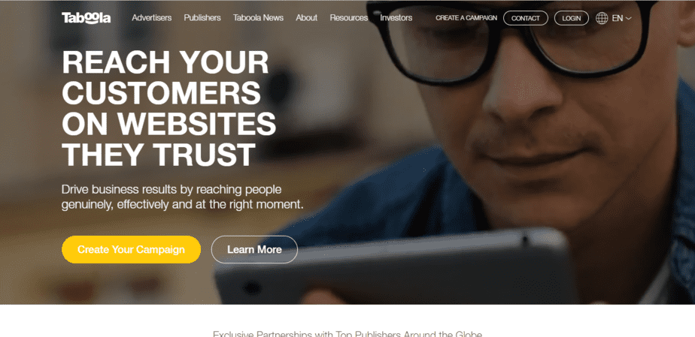695x337 pixels.
Task: Click the LOGIN button
Action: 572,18
